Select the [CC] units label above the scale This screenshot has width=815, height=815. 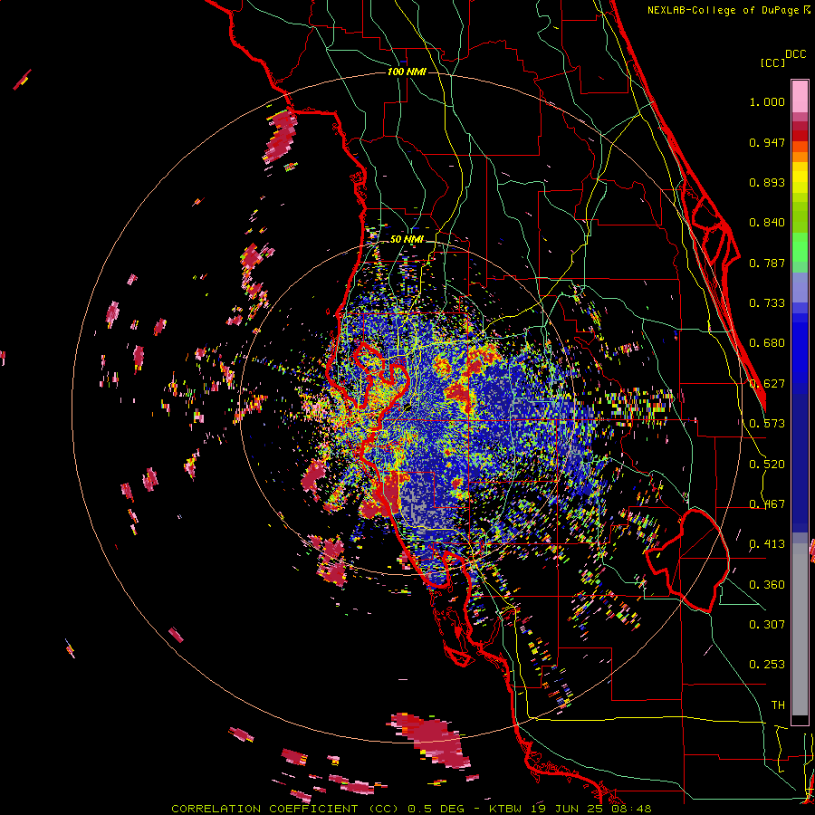click(772, 62)
